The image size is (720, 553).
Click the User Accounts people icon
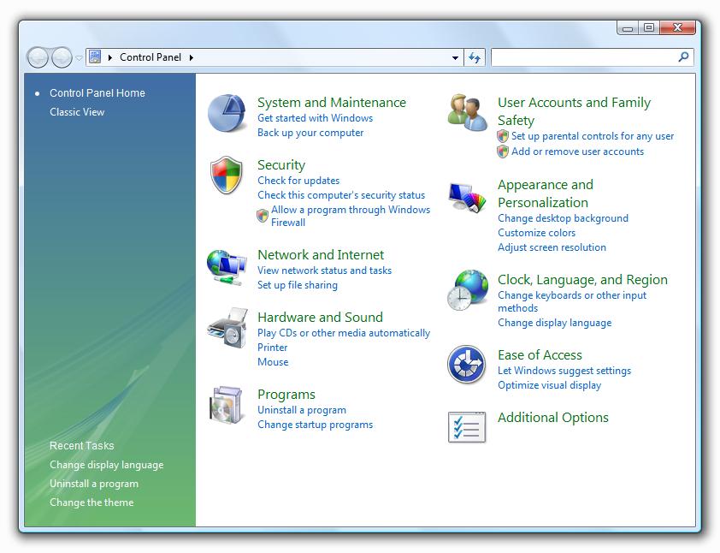tap(467, 113)
